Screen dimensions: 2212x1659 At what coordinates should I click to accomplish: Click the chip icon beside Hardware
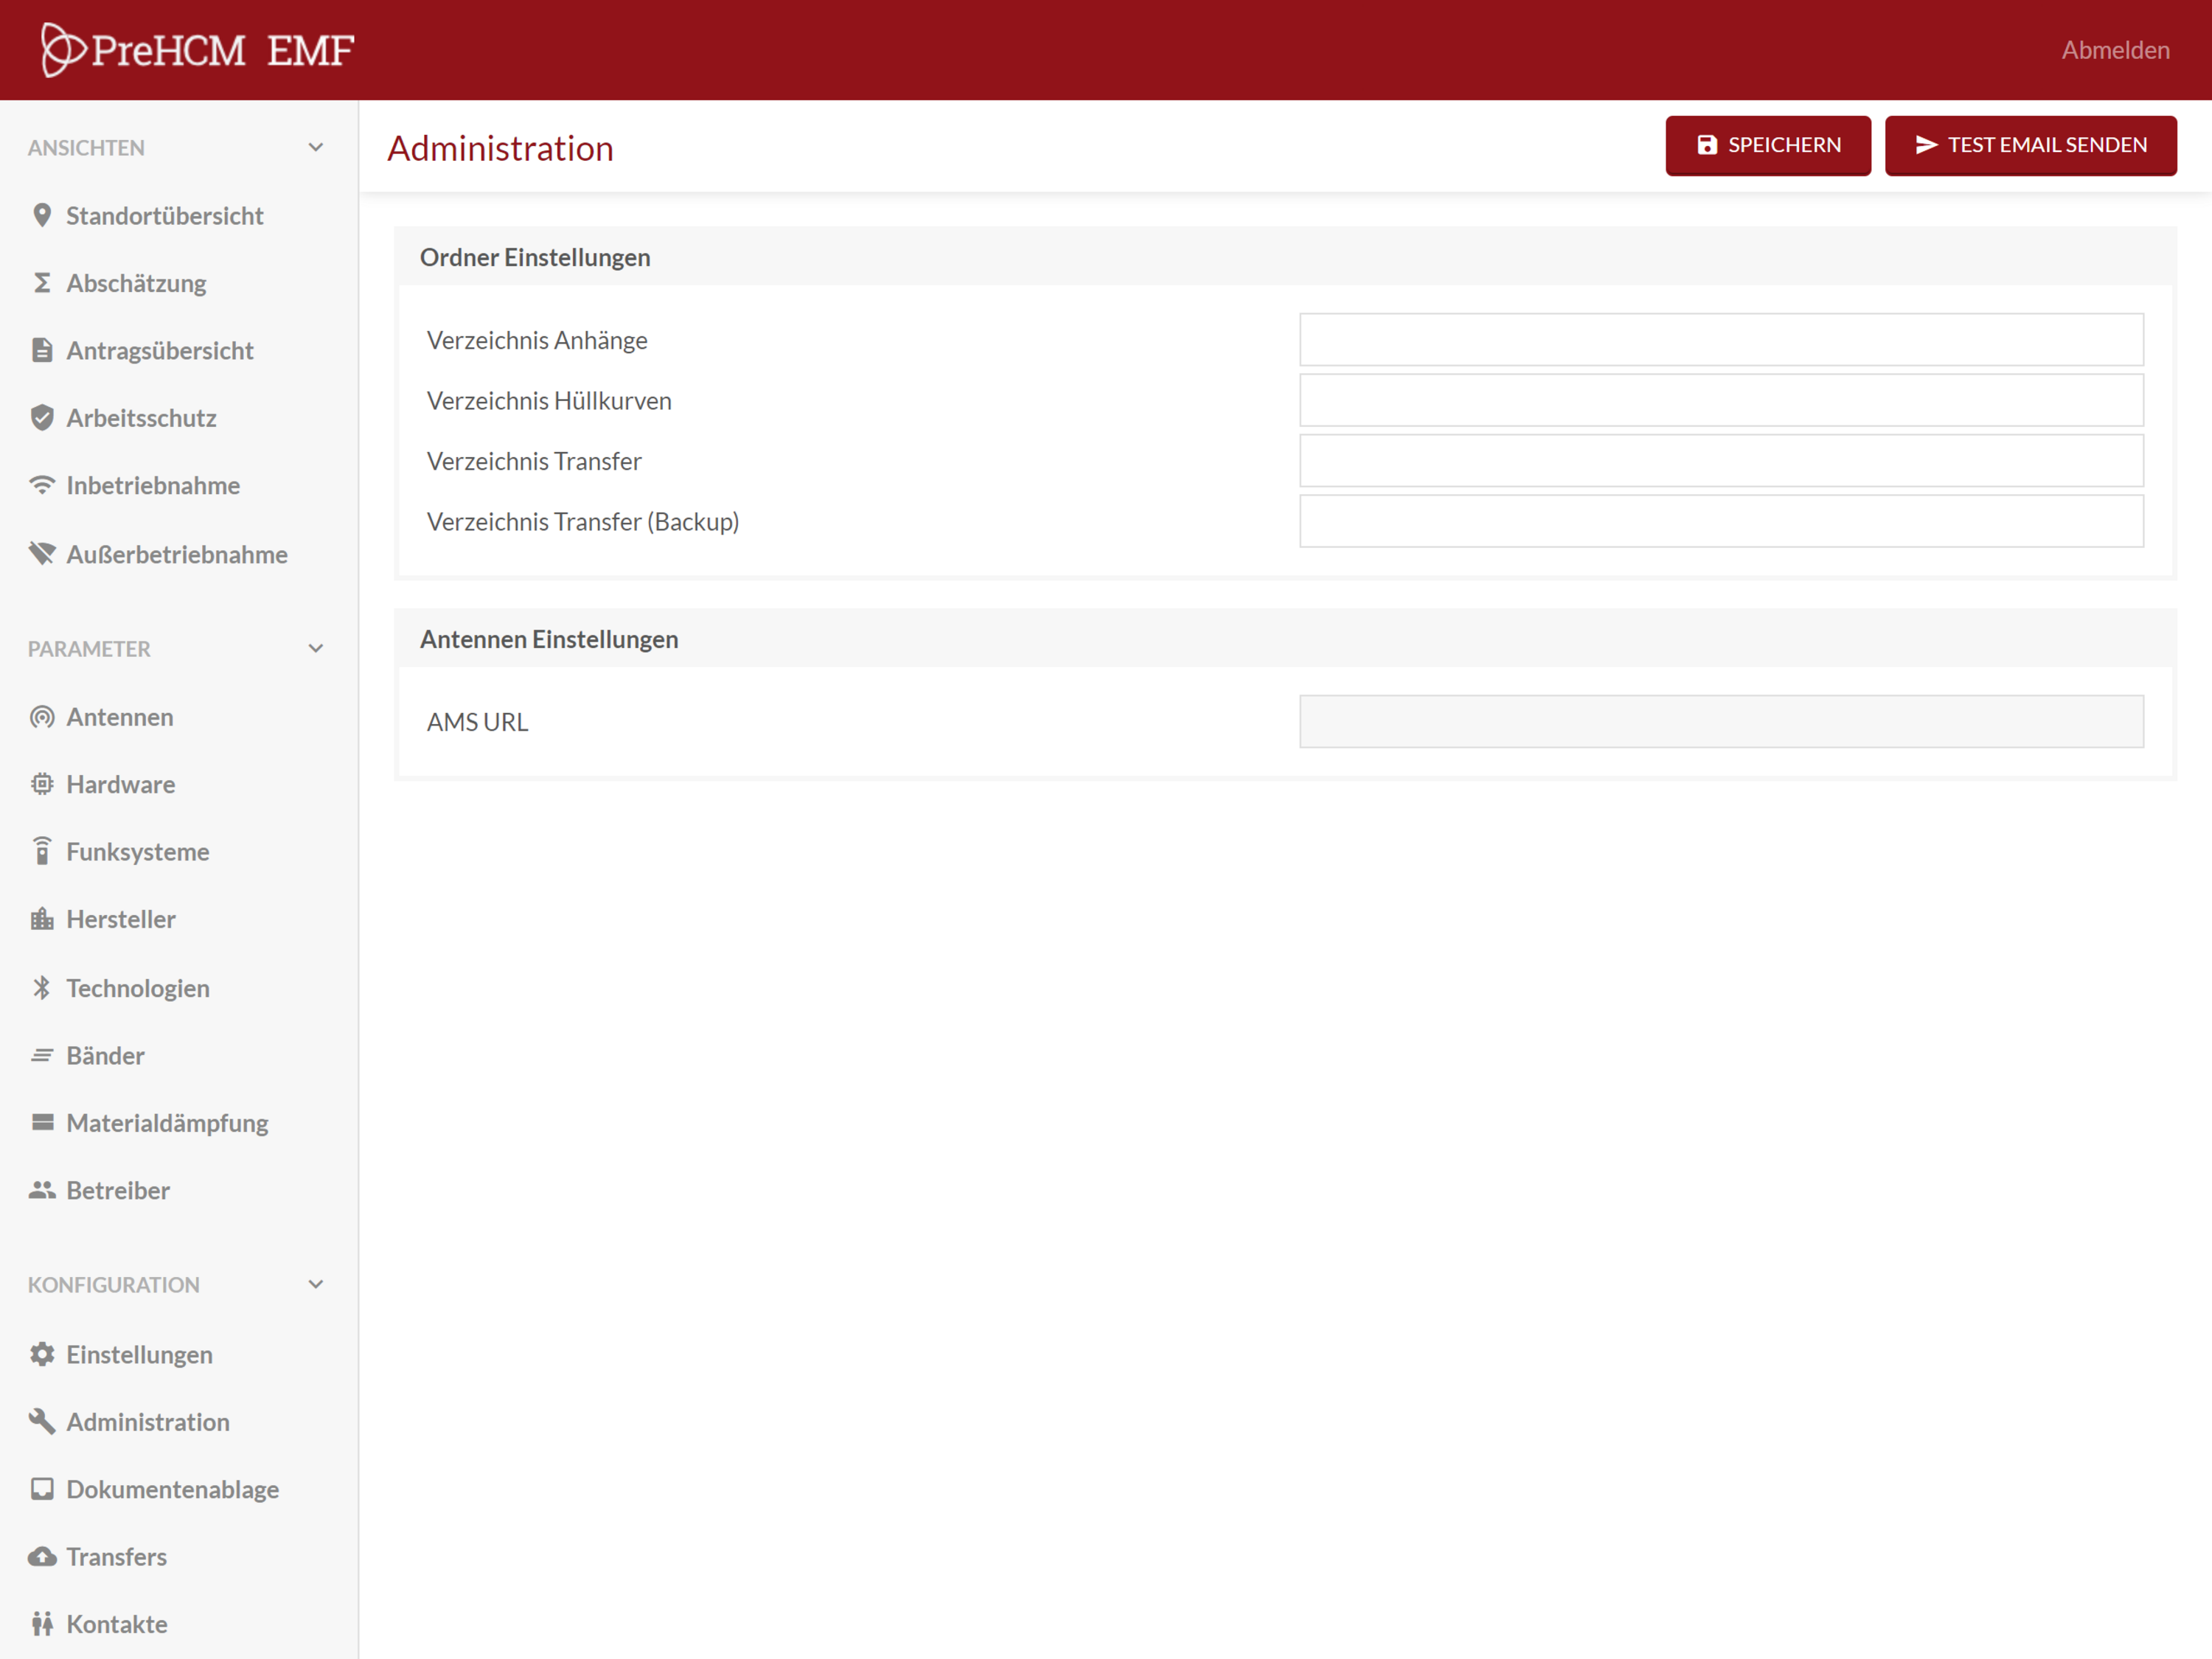point(42,784)
